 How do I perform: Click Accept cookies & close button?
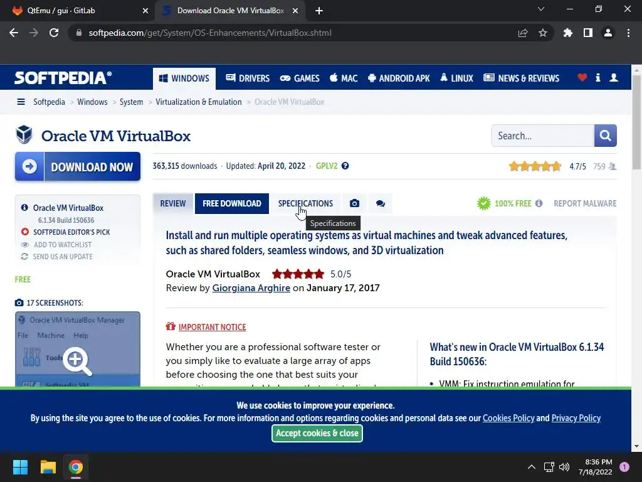[x=317, y=433]
